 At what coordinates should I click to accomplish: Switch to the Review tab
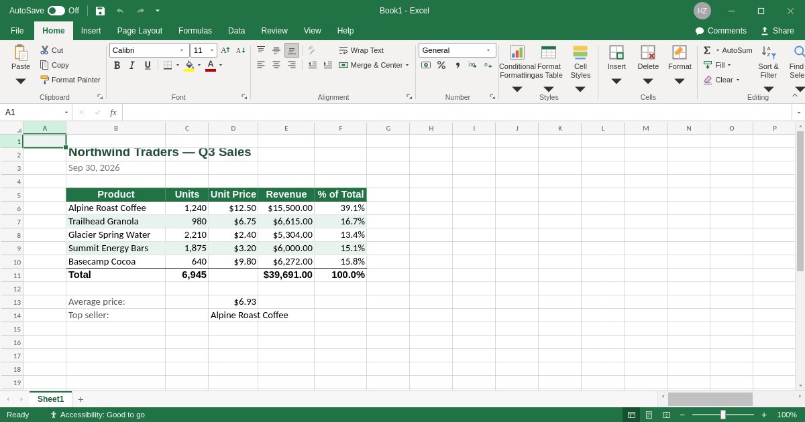click(274, 31)
